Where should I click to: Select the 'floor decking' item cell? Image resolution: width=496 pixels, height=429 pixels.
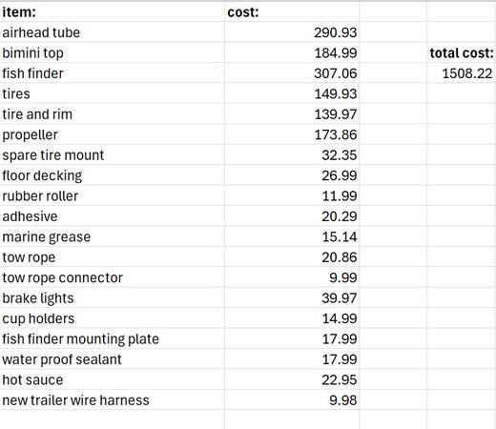tap(112, 175)
